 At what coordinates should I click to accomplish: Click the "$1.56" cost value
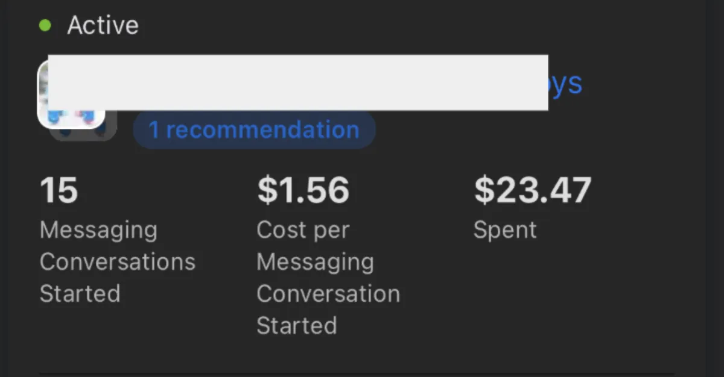tap(303, 190)
